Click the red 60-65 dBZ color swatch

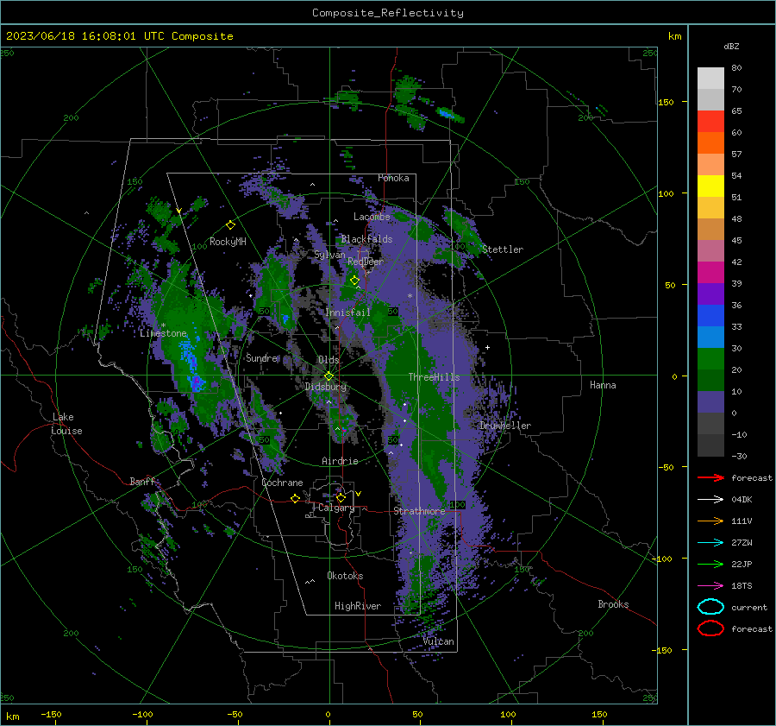click(x=710, y=122)
